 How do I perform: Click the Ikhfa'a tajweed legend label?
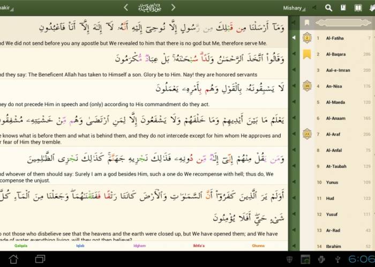pyautogui.click(x=199, y=246)
